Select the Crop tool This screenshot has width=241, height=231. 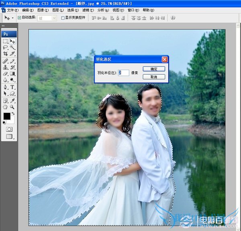pos(6,53)
